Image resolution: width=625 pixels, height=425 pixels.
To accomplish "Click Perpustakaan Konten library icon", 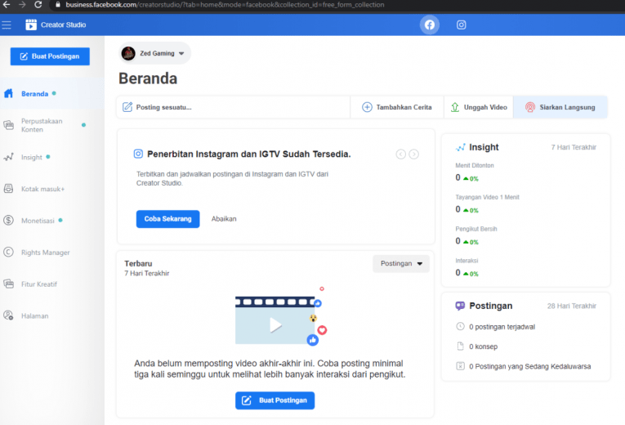I will coord(9,125).
